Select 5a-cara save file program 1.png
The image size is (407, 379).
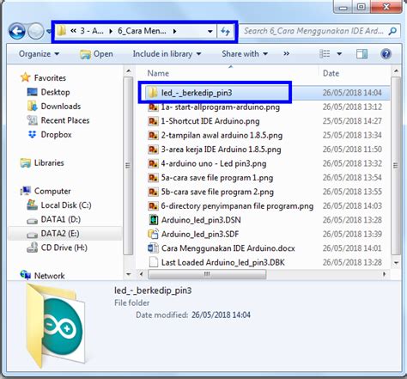click(217, 178)
